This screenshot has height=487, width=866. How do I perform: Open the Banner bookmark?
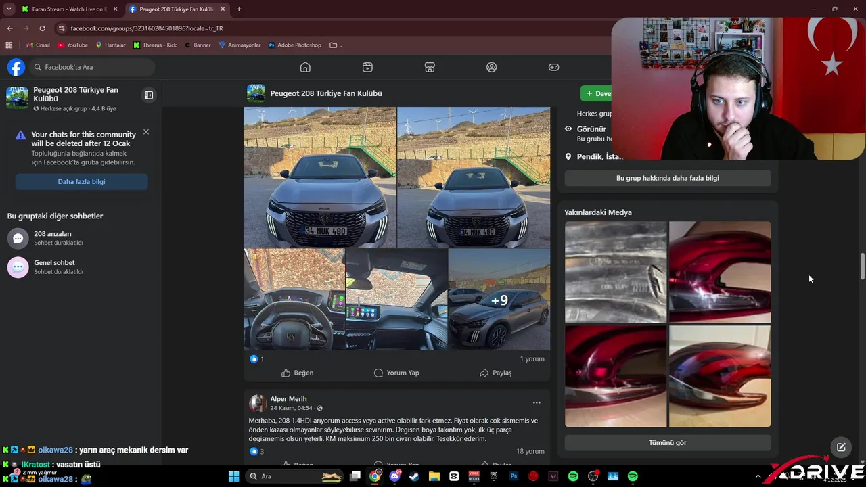pos(198,45)
